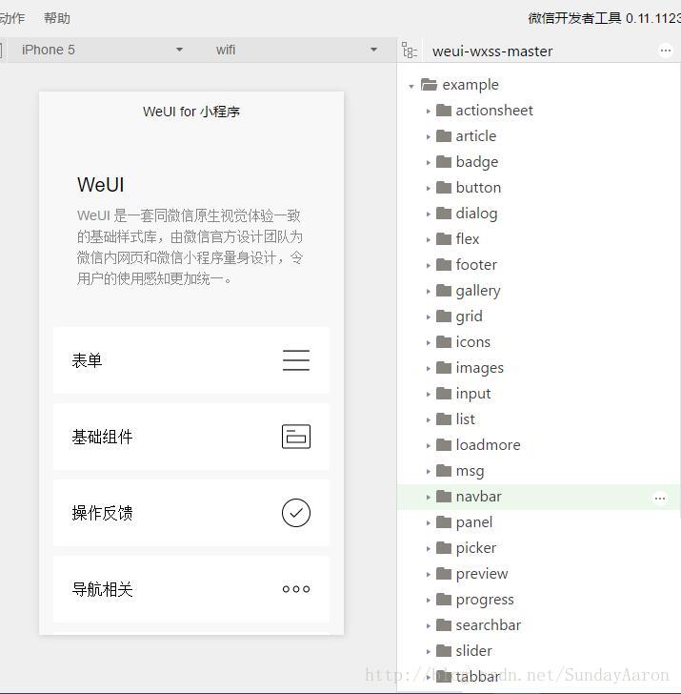This screenshot has height=694, width=681.
Task: Collapse the example folder arrow
Action: click(411, 86)
